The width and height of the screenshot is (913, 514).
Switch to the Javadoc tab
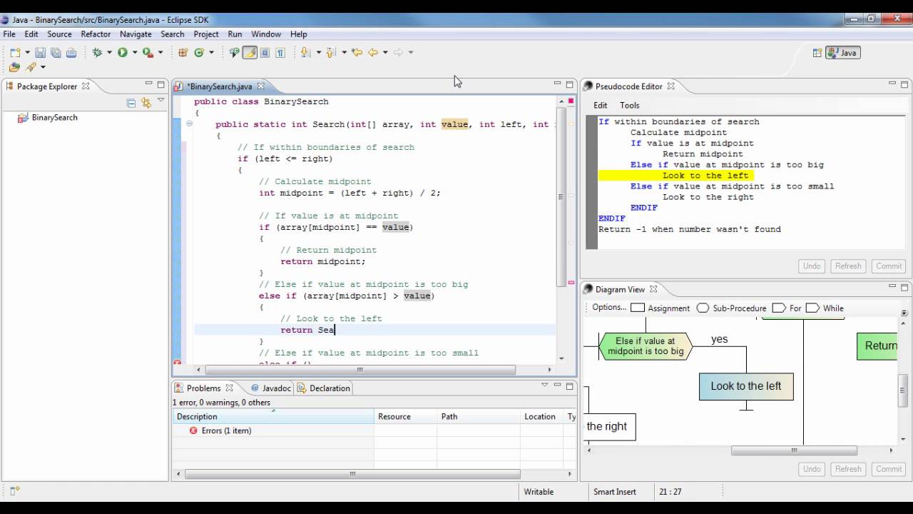270,388
